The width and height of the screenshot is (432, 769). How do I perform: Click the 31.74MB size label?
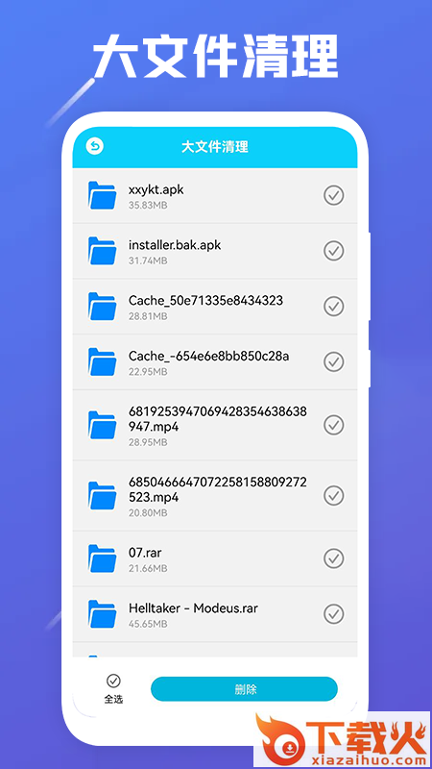pyautogui.click(x=148, y=260)
